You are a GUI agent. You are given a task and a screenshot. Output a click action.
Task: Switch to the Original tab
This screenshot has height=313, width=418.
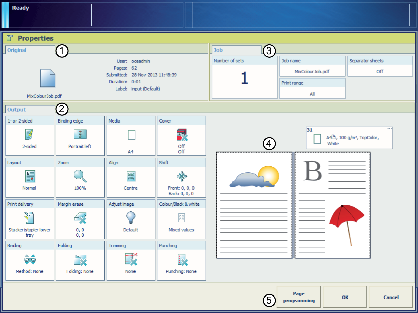tap(17, 50)
